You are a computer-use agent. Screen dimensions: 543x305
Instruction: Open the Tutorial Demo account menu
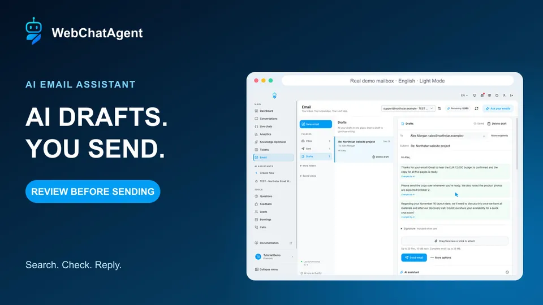pos(274,256)
